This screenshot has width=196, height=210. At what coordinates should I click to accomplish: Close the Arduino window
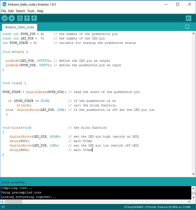(190, 4)
